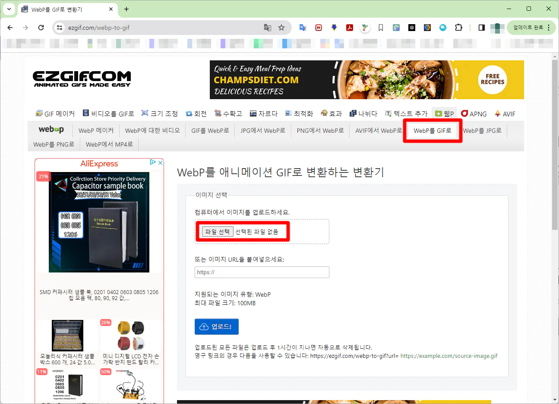Open the 웹P menu item
The height and width of the screenshot is (404, 559).
(444, 114)
